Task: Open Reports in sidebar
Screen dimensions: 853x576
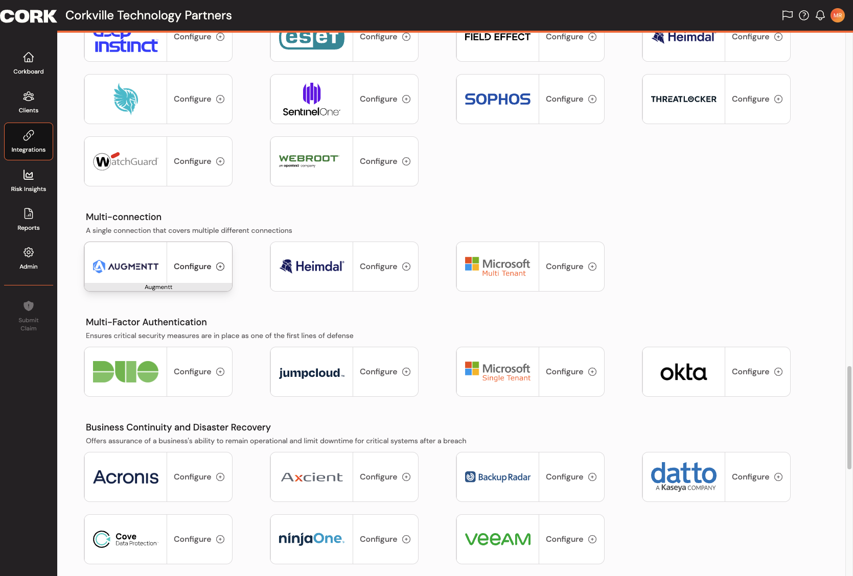Action: tap(29, 220)
